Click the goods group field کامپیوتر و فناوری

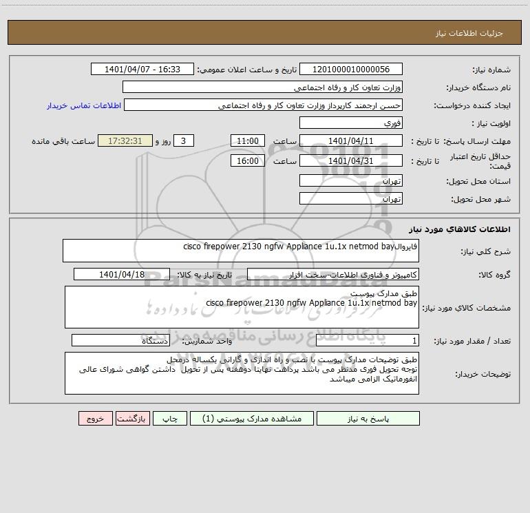pyautogui.click(x=333, y=274)
